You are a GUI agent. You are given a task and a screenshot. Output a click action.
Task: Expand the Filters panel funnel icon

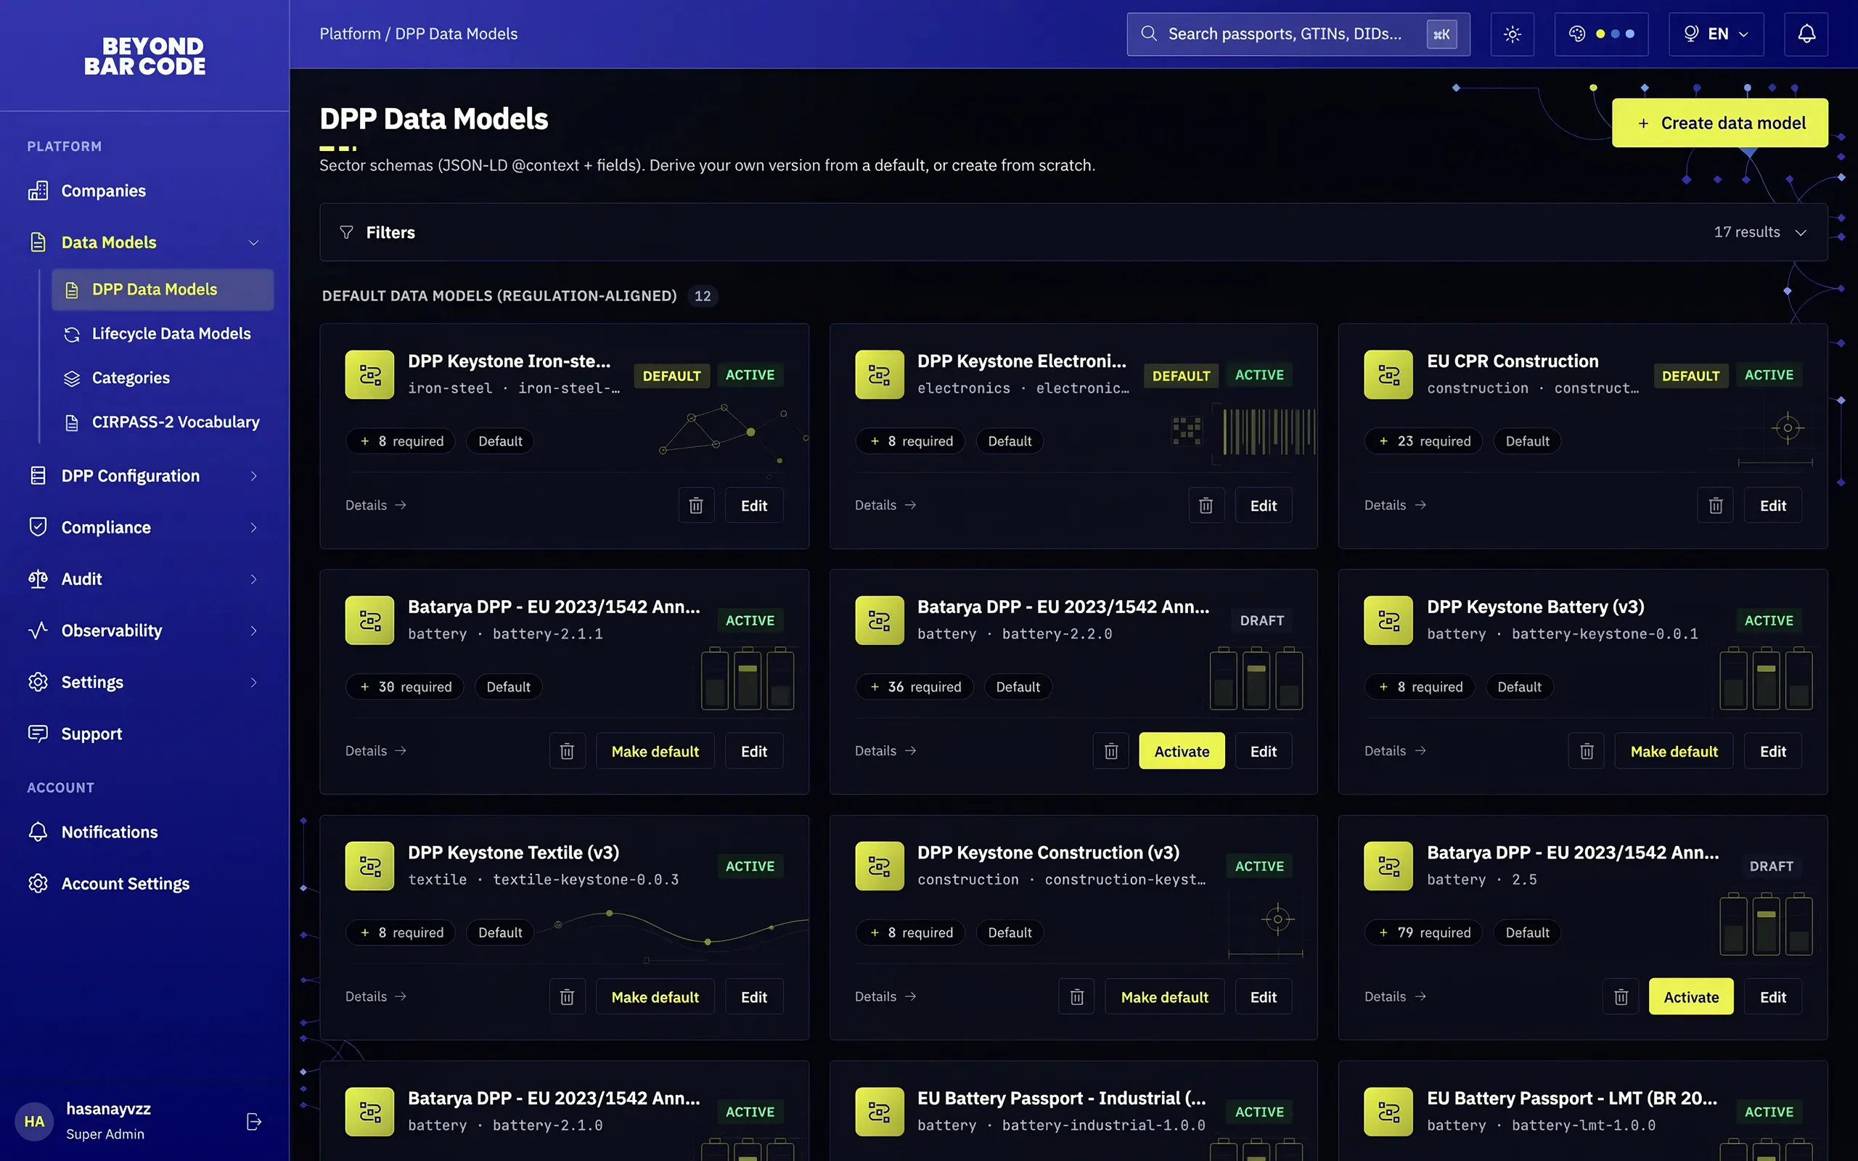coord(346,232)
